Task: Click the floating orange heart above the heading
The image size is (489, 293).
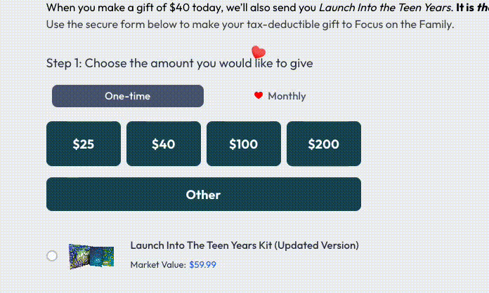Action: (259, 52)
